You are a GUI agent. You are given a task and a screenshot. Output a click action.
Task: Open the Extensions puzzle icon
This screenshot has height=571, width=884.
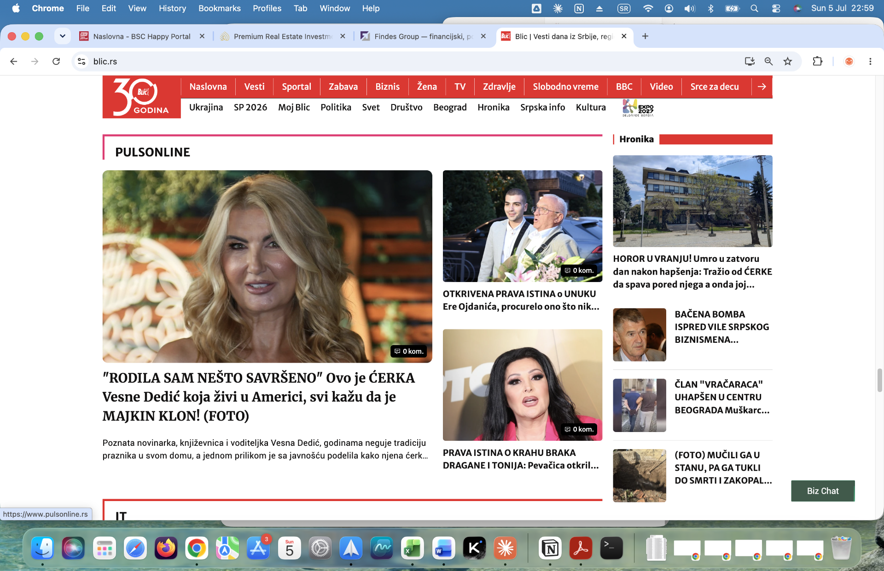[817, 61]
